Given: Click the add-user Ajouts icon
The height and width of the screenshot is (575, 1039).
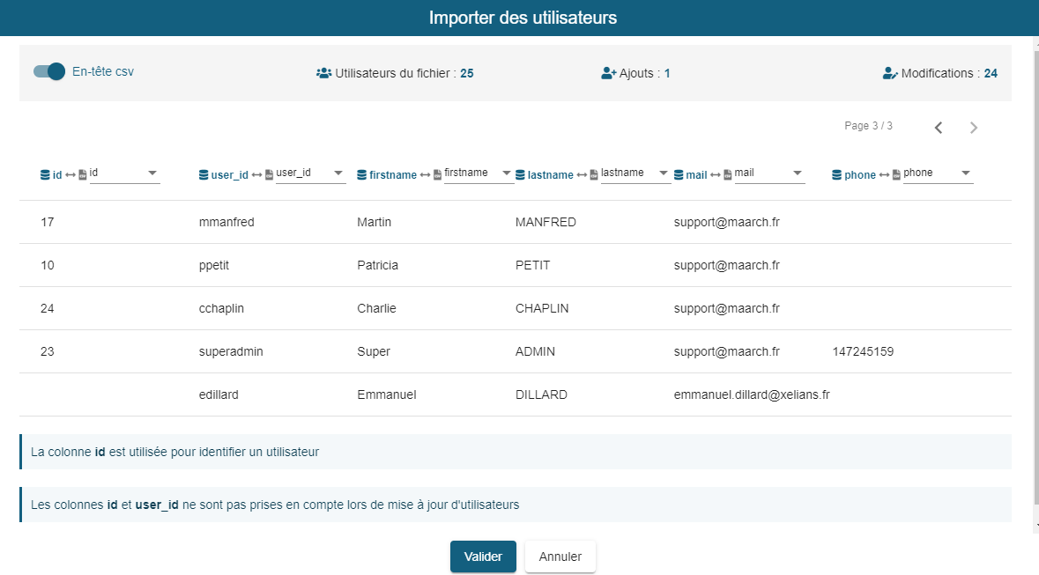Looking at the screenshot, I should pos(608,74).
